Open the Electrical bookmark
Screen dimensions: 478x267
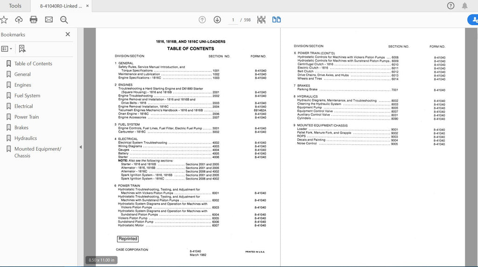point(23,106)
